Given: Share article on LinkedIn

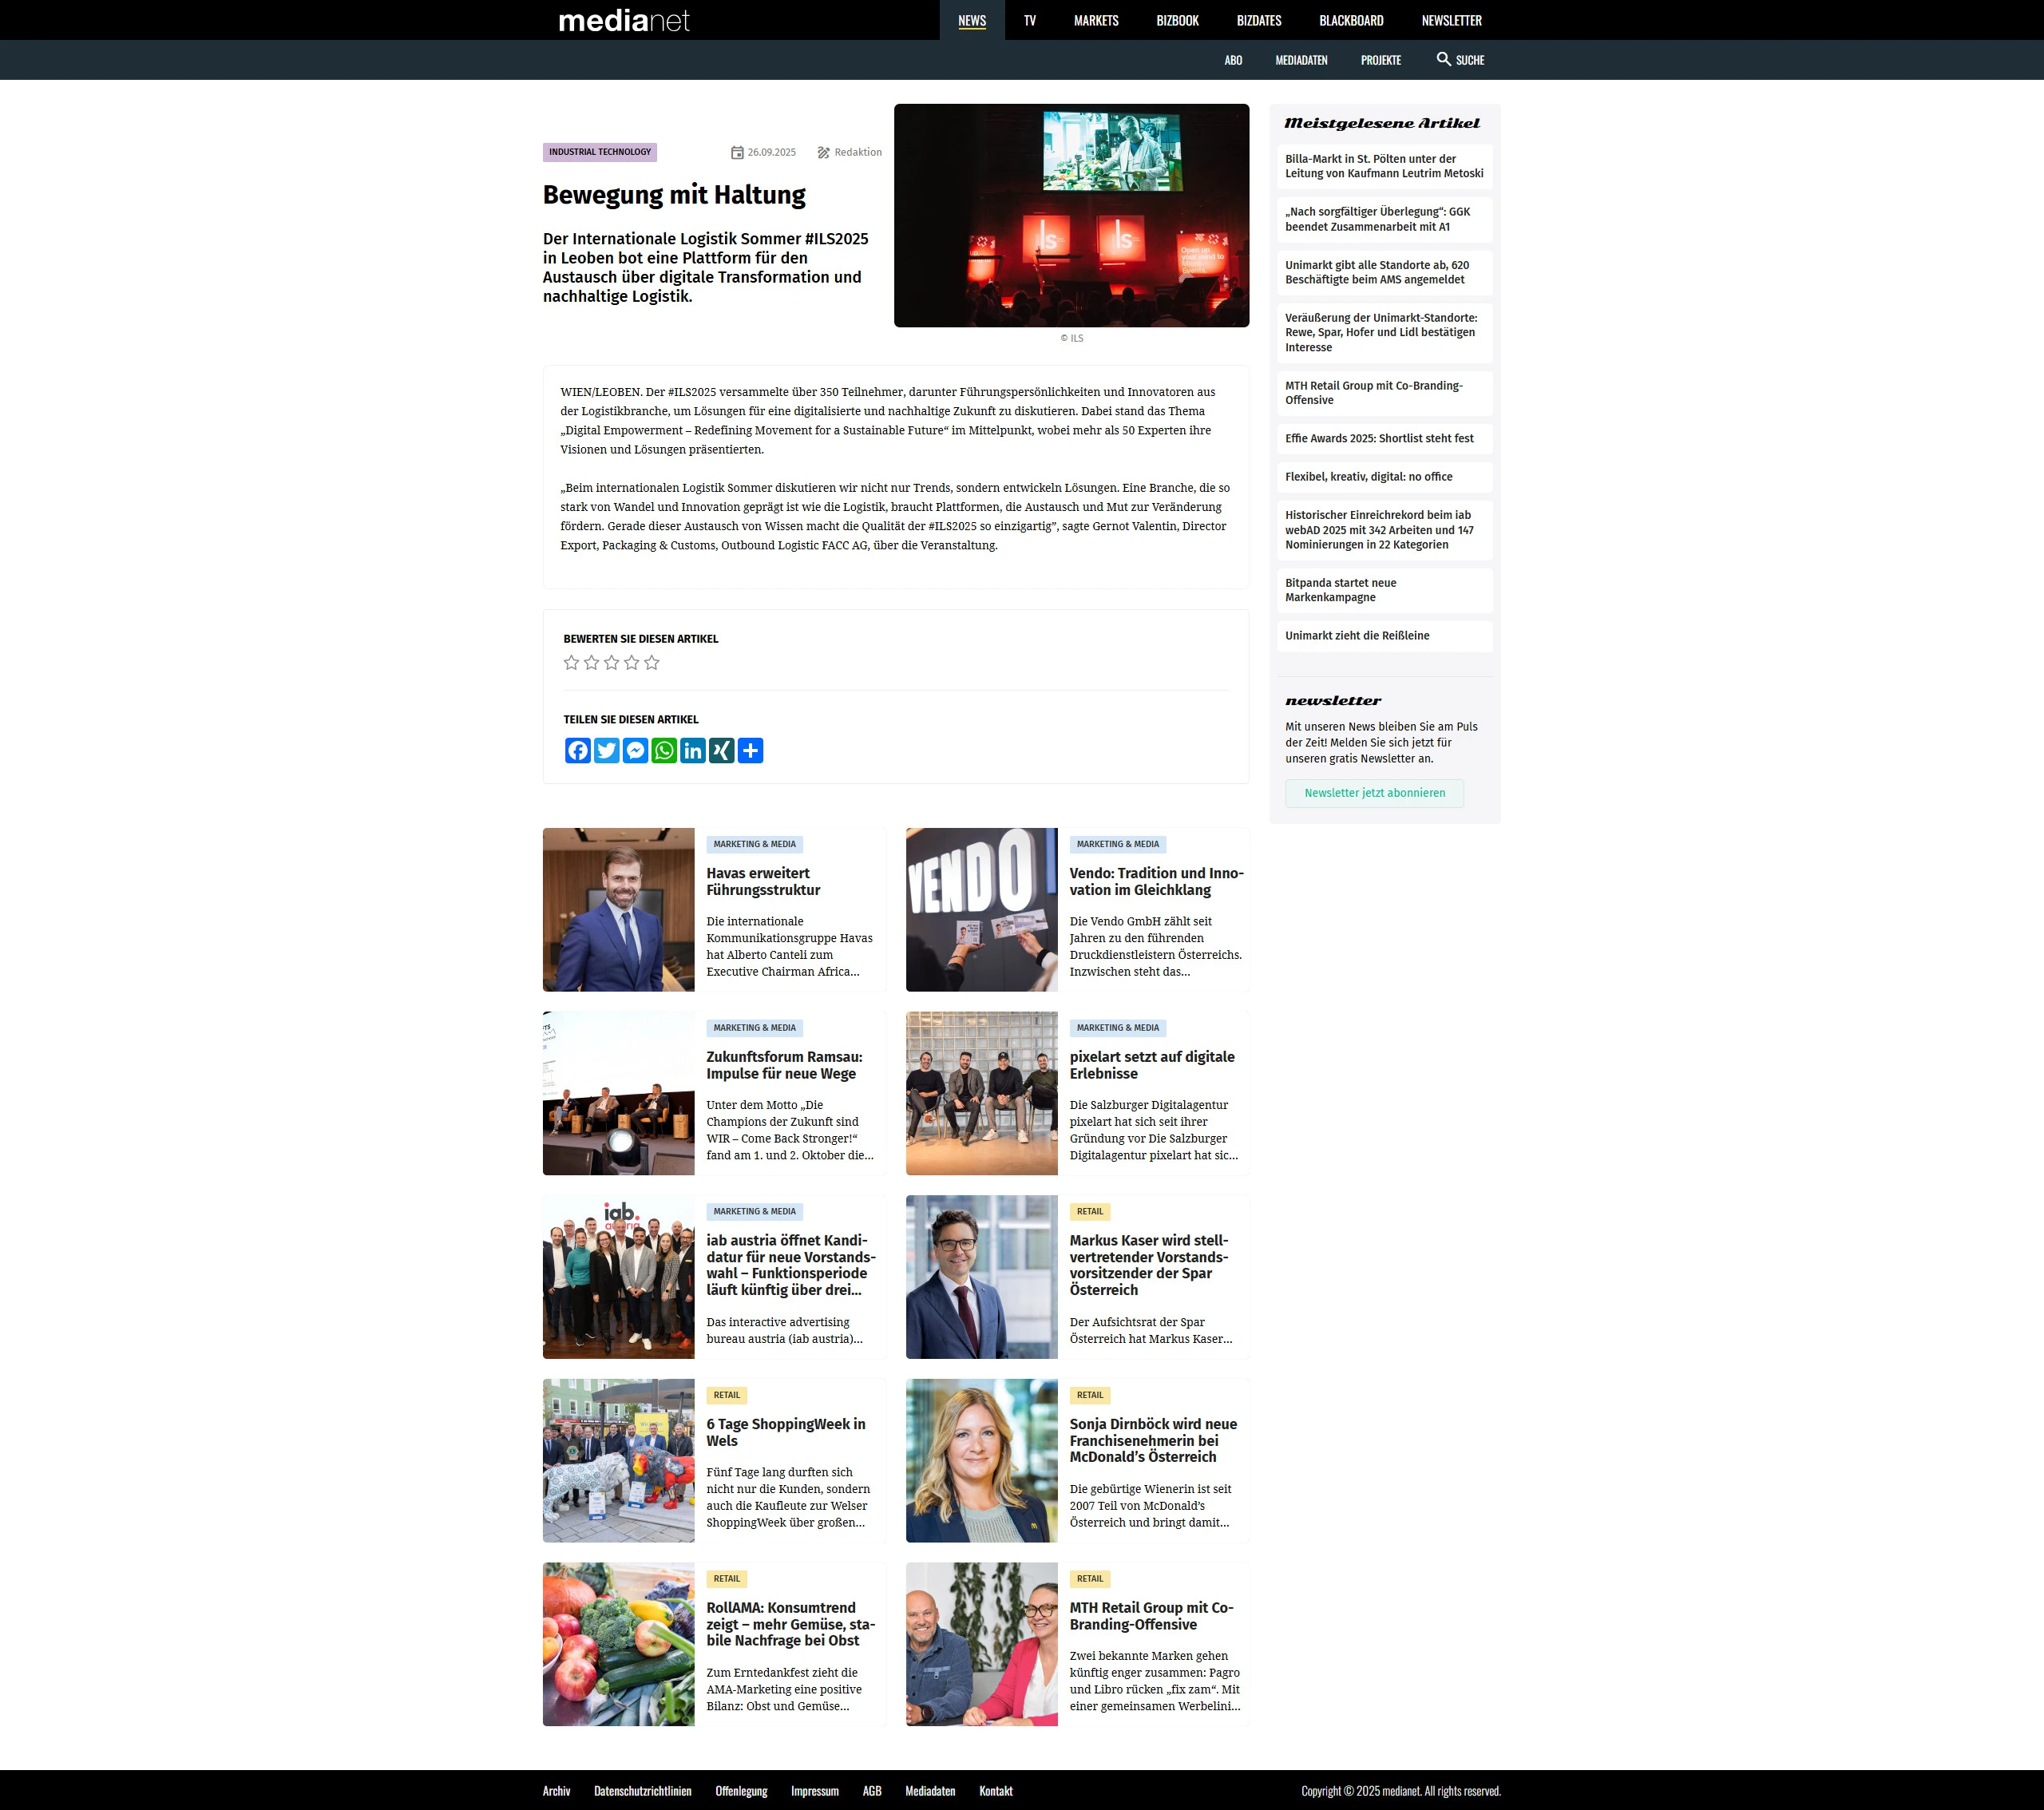Looking at the screenshot, I should [x=693, y=750].
